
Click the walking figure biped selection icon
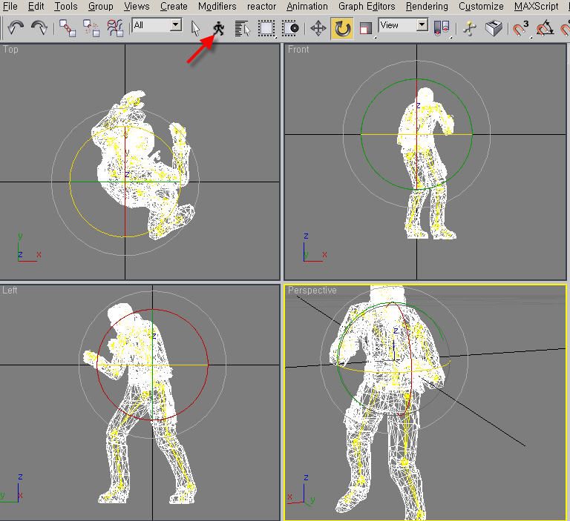point(219,28)
